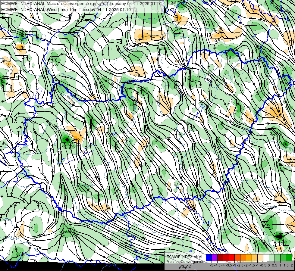Click the '2' tick label on the colorbar
Screen dimensions: 295x271
tap(292, 265)
